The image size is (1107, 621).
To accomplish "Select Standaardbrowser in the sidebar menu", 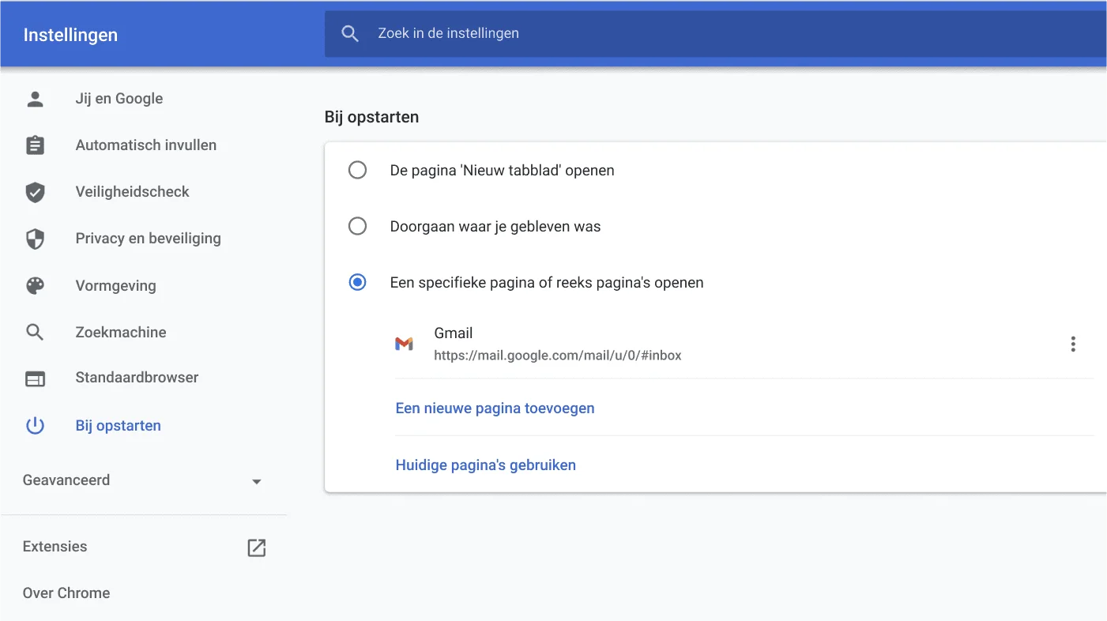I will click(137, 378).
